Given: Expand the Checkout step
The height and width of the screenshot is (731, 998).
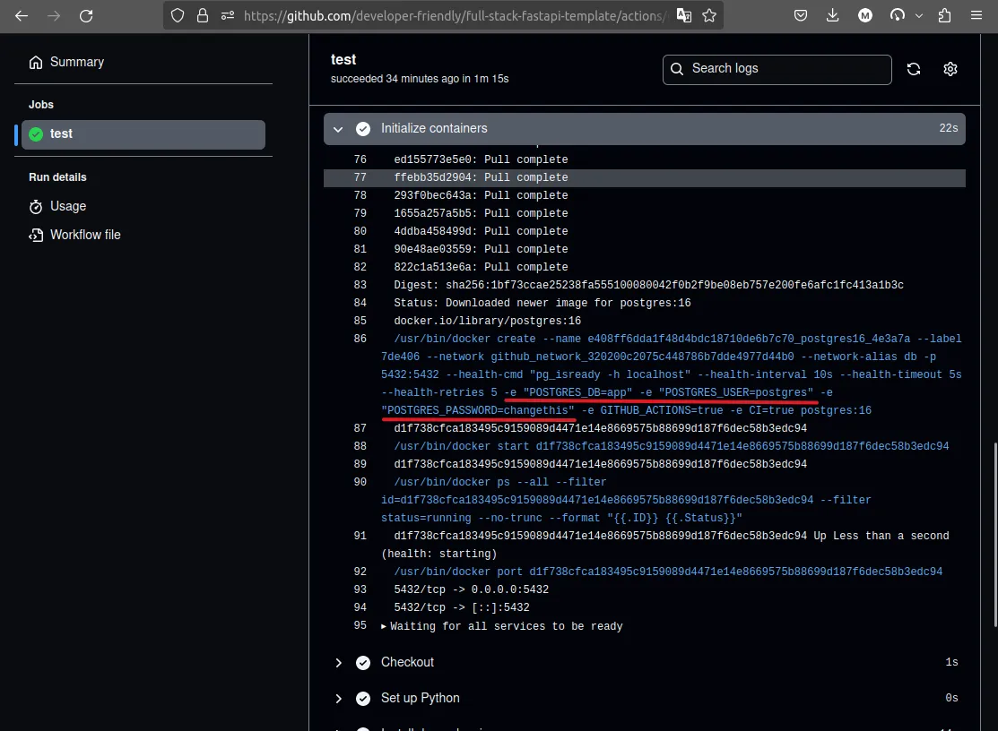Looking at the screenshot, I should click(338, 663).
